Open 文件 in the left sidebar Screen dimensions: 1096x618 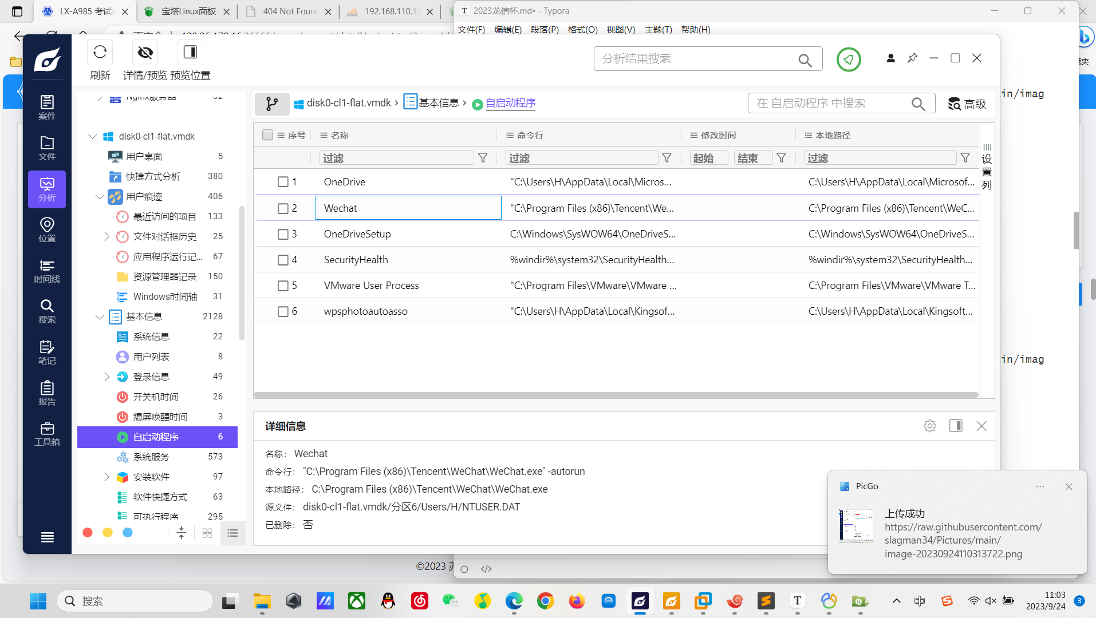pos(47,148)
